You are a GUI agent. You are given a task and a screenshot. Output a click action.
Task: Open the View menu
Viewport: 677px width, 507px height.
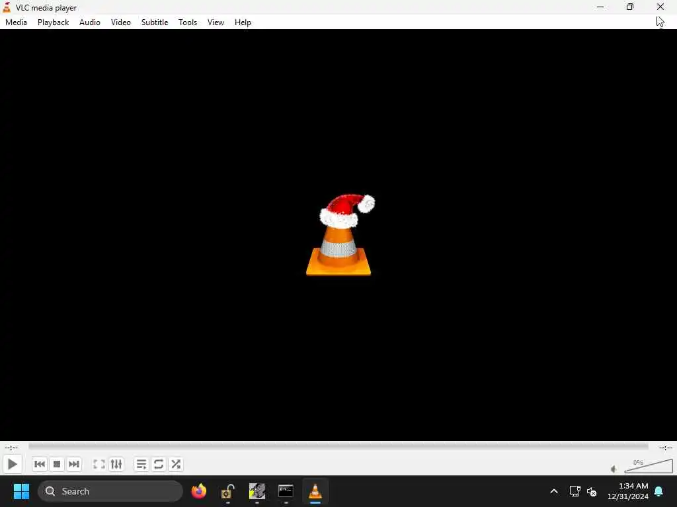pyautogui.click(x=216, y=22)
